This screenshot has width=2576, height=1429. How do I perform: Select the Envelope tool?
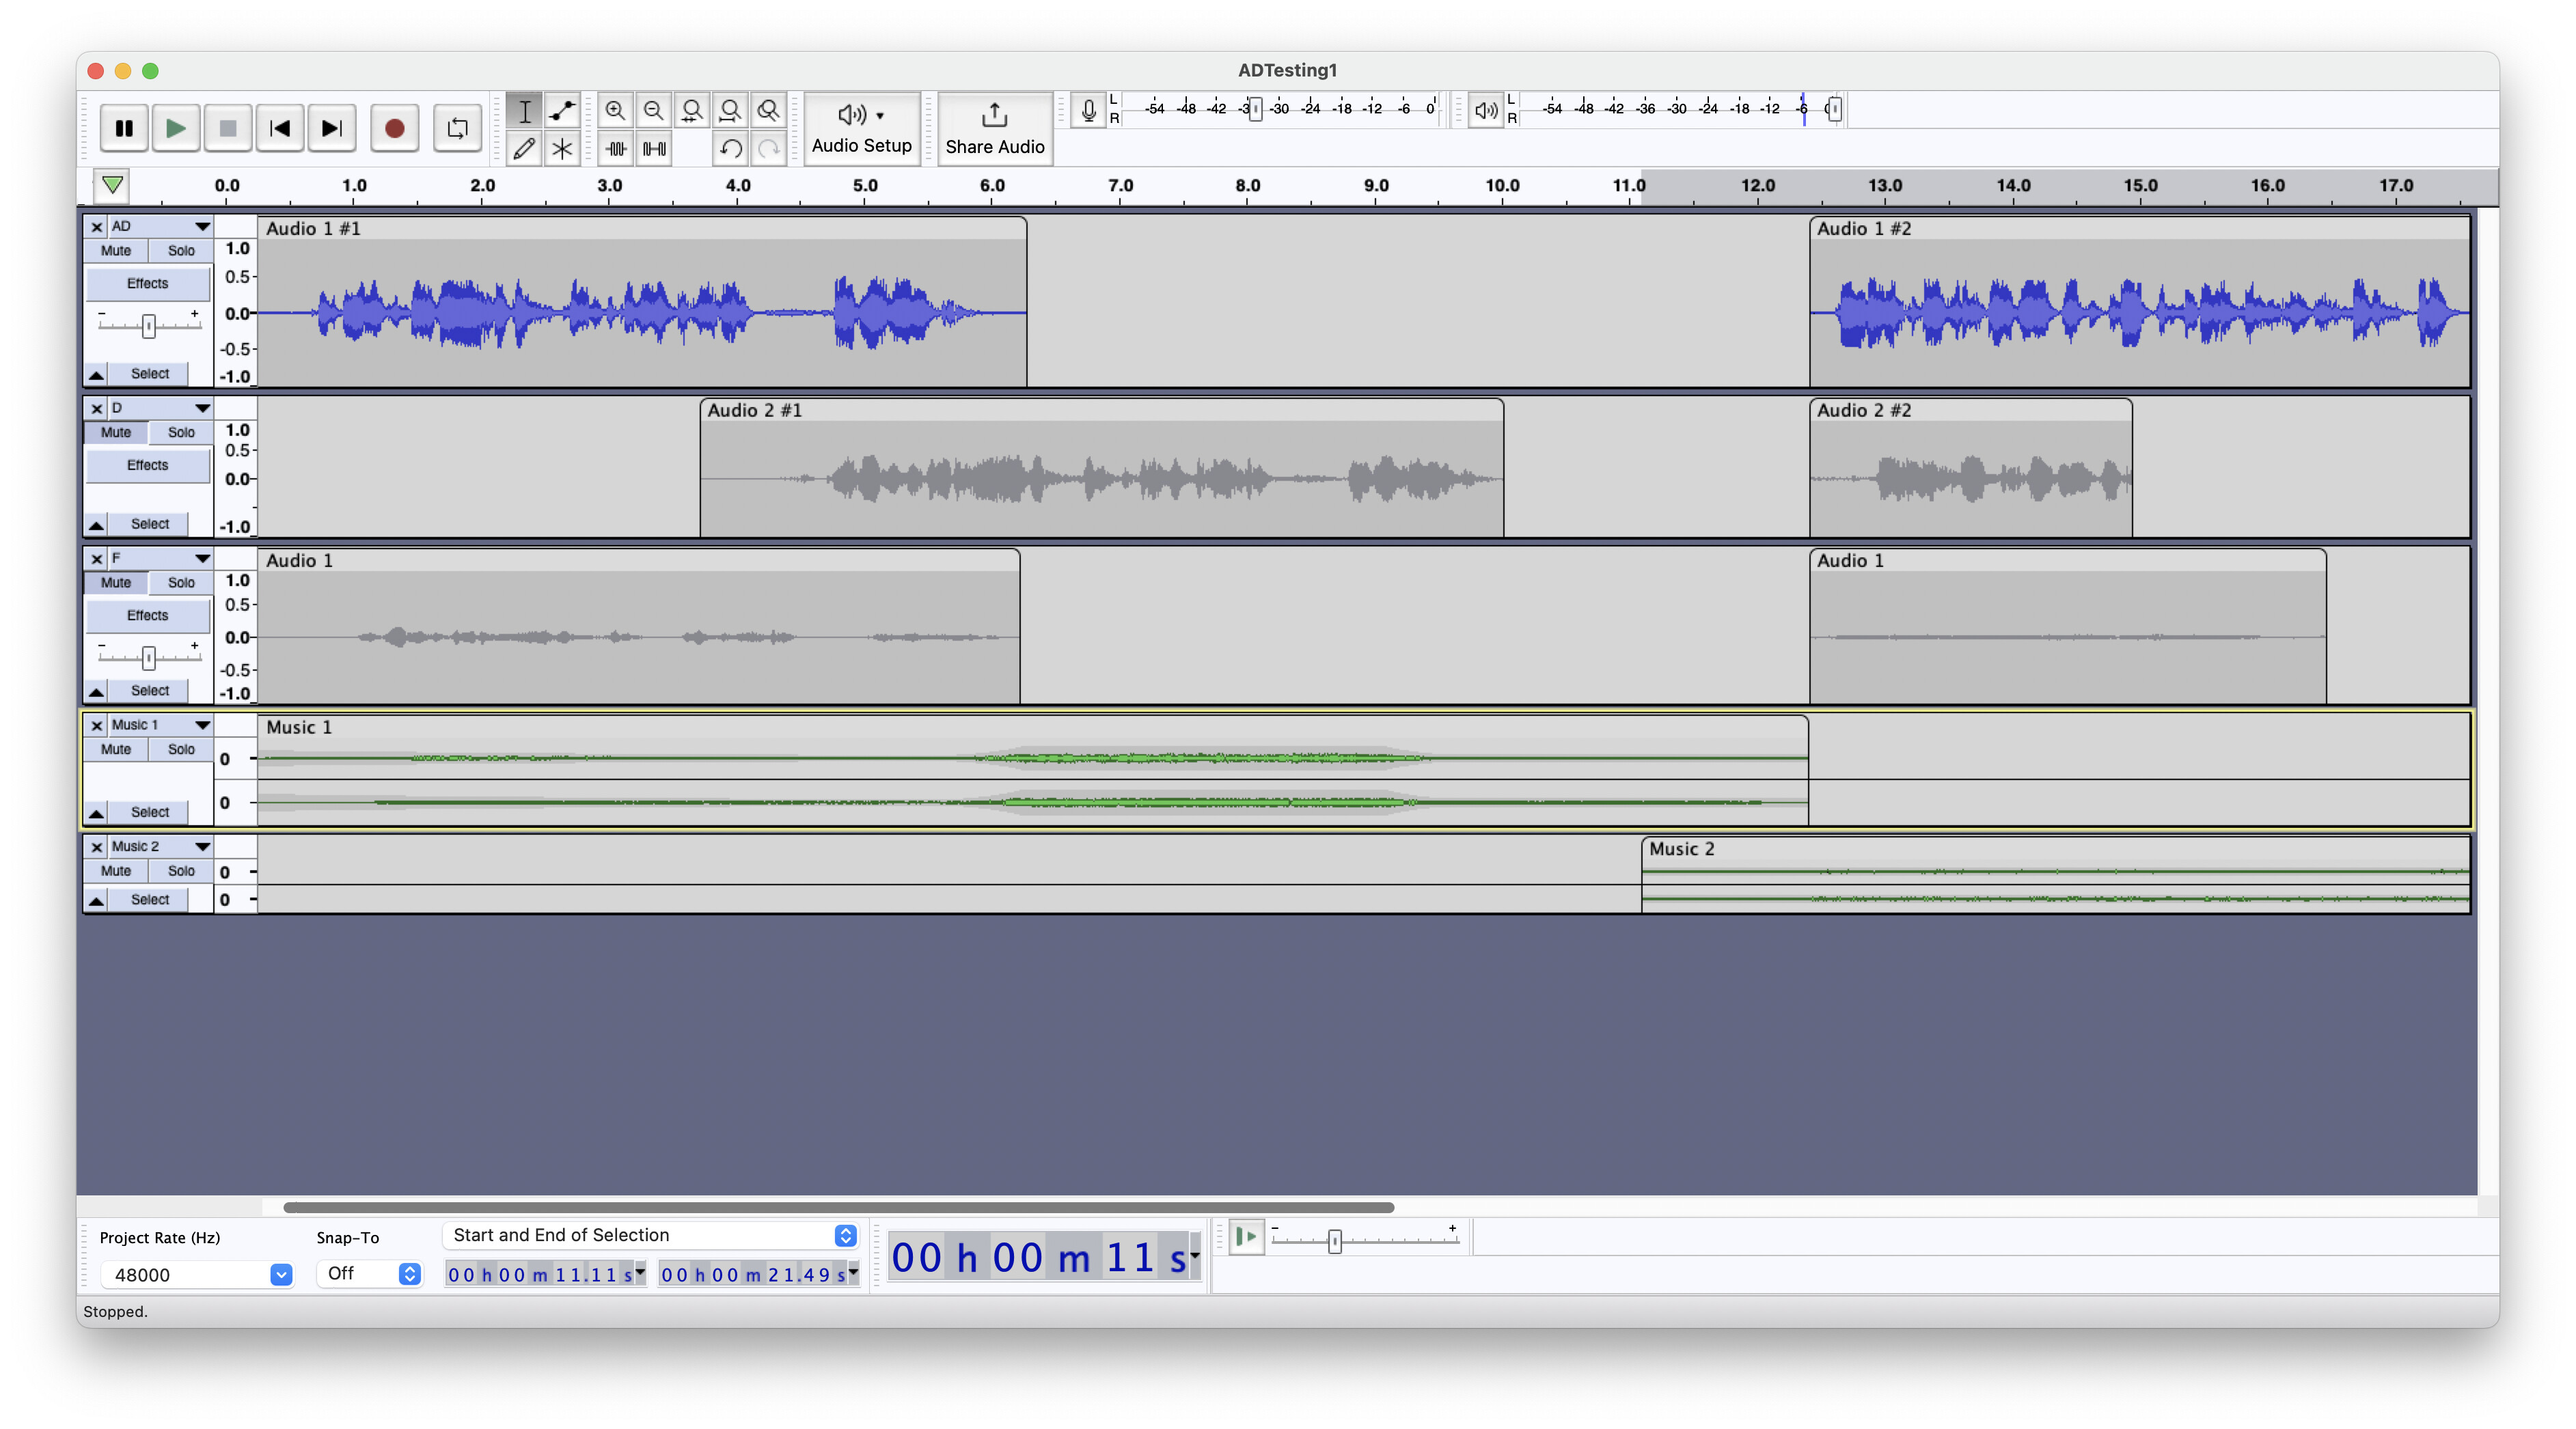(562, 110)
